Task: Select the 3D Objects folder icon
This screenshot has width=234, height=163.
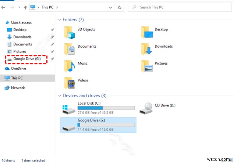Action: pyautogui.click(x=70, y=33)
